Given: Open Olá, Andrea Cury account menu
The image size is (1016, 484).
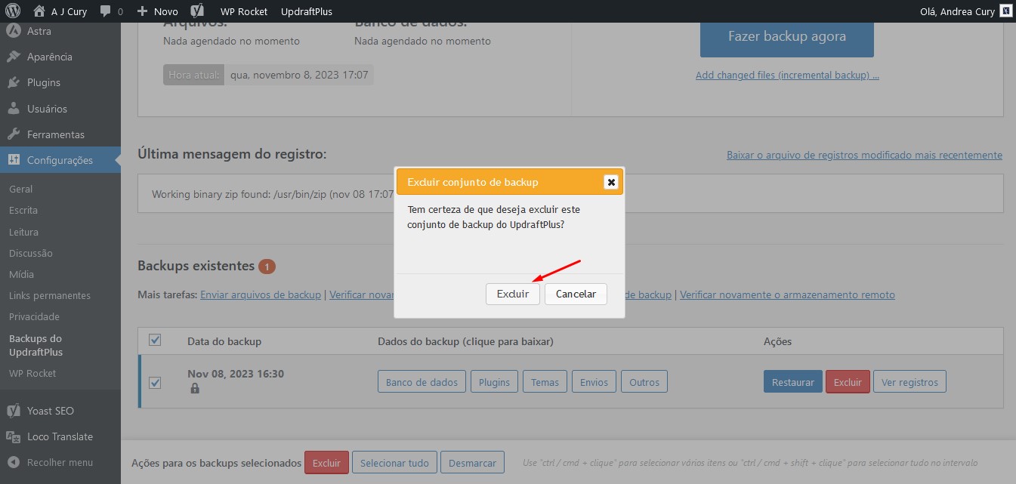Looking at the screenshot, I should pos(966,11).
